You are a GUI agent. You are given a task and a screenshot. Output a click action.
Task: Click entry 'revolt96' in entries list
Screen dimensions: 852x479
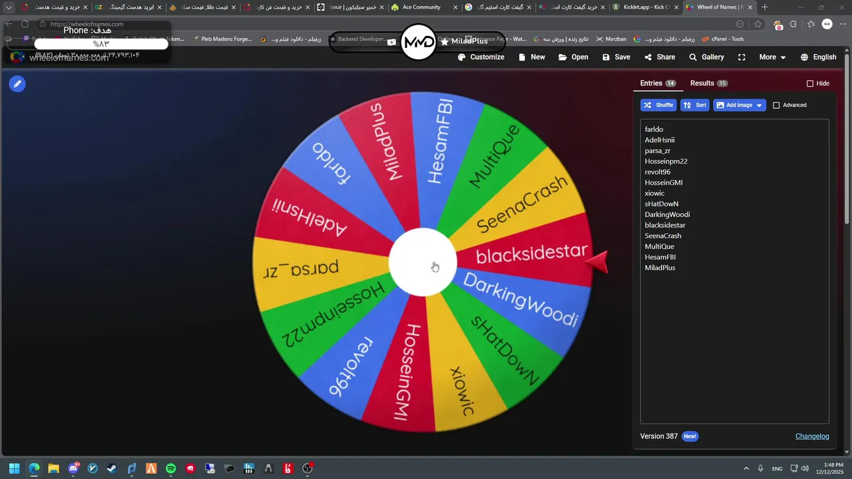pos(658,172)
